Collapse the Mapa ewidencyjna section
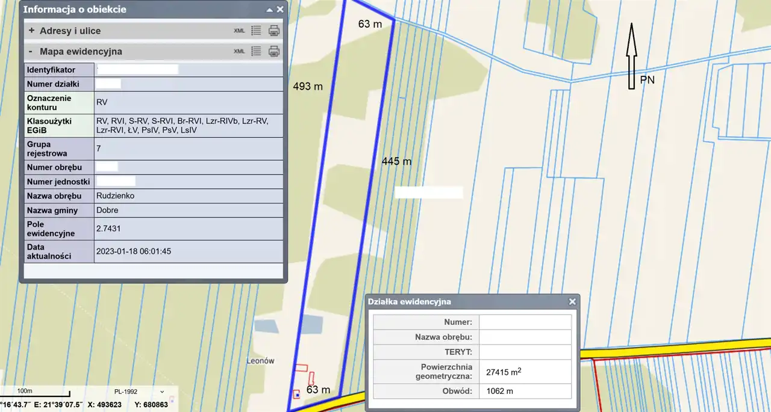This screenshot has width=771, height=412. (x=31, y=51)
